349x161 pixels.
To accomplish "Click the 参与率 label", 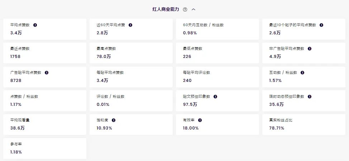I will [x=16, y=144].
